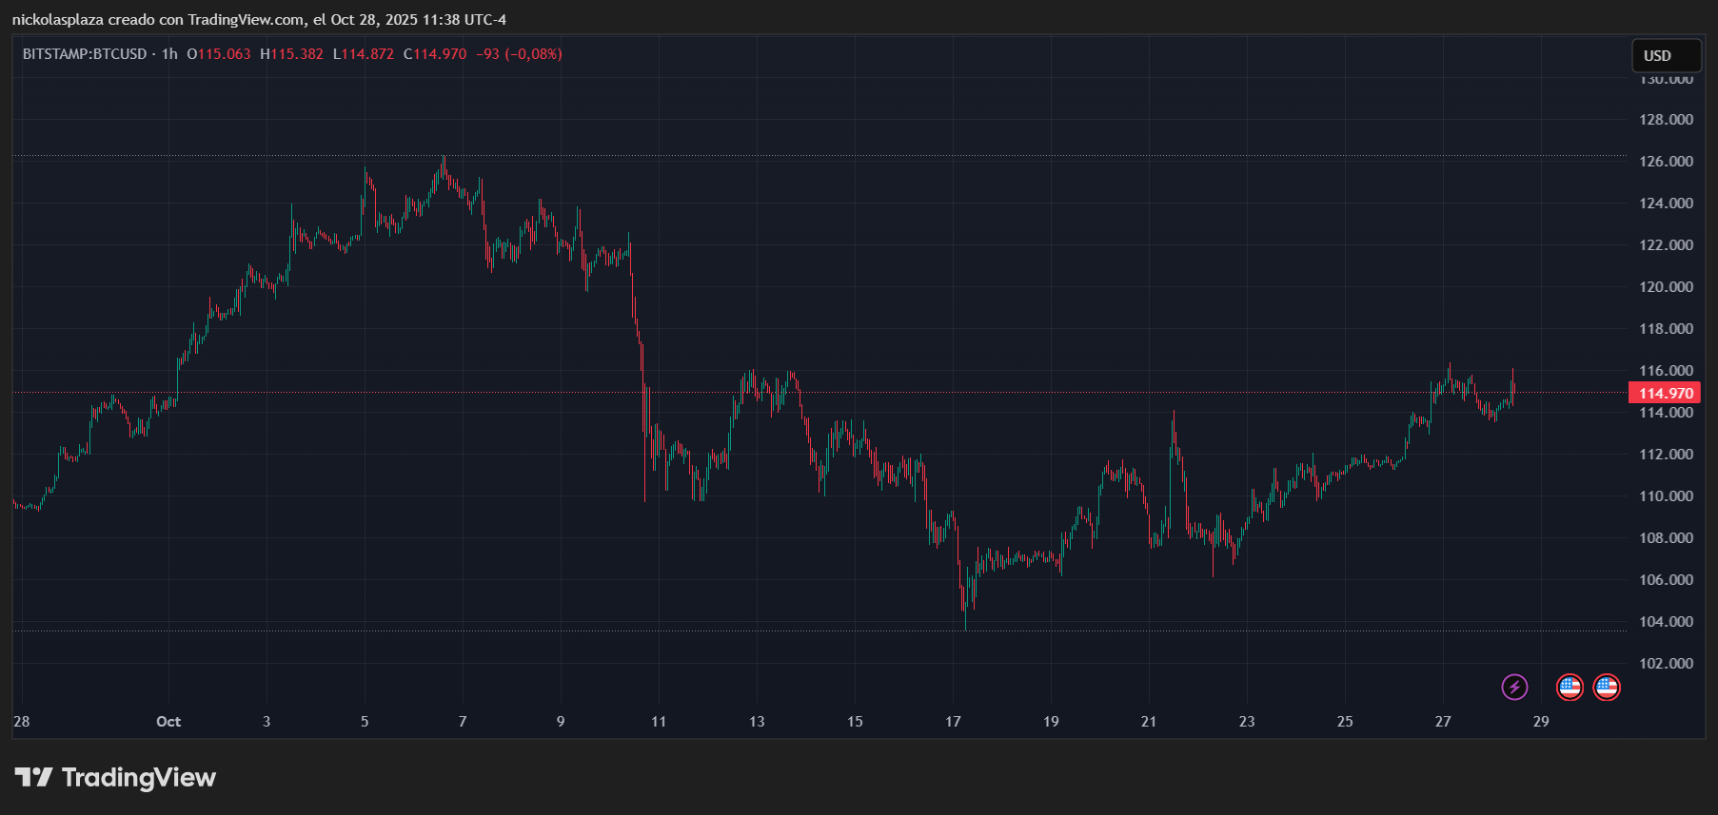Click the rightmost US flag event icon
The width and height of the screenshot is (1718, 815).
coord(1607,687)
